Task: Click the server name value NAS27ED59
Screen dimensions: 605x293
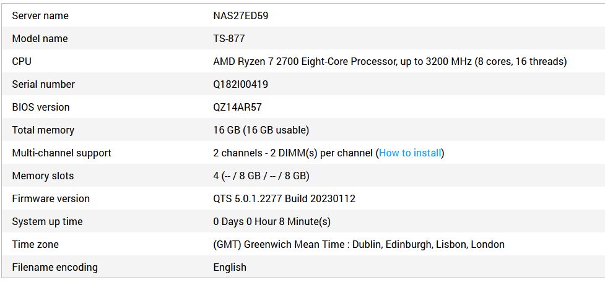Action: (241, 15)
